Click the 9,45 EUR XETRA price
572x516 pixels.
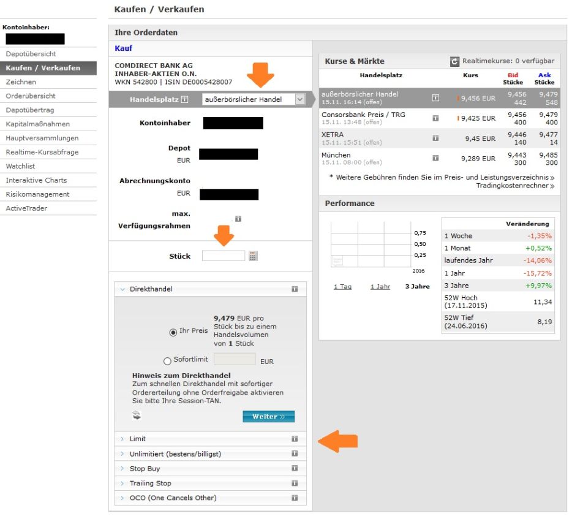480,138
